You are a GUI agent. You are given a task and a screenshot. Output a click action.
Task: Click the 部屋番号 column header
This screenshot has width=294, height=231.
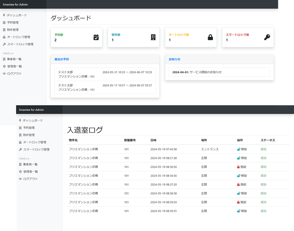[x=130, y=140]
